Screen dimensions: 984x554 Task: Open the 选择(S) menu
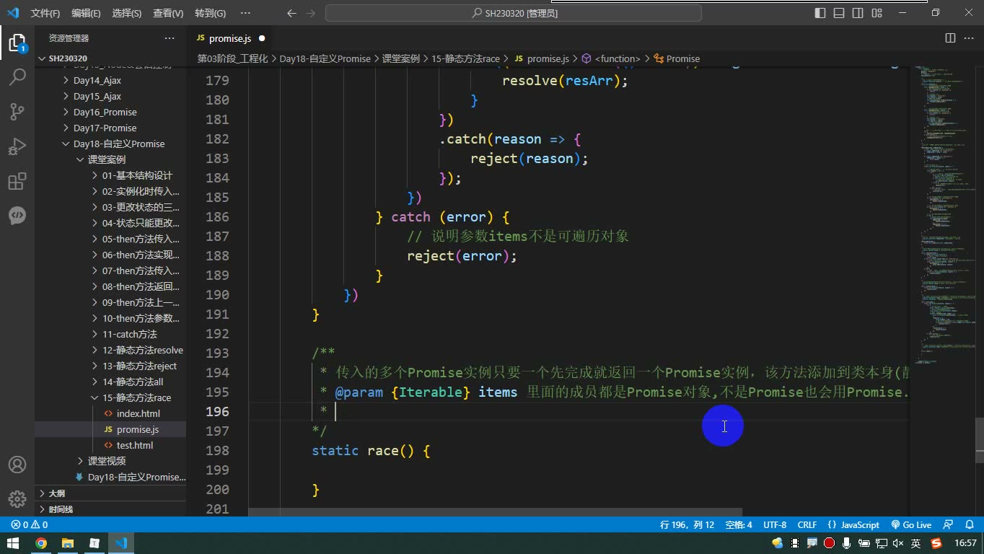coord(127,13)
